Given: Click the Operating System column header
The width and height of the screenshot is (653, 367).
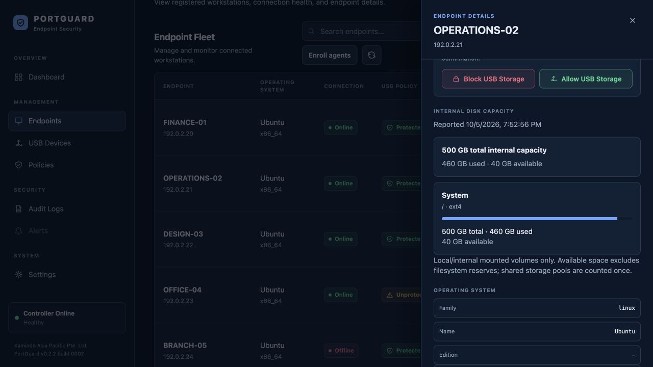Looking at the screenshot, I should coord(277,86).
